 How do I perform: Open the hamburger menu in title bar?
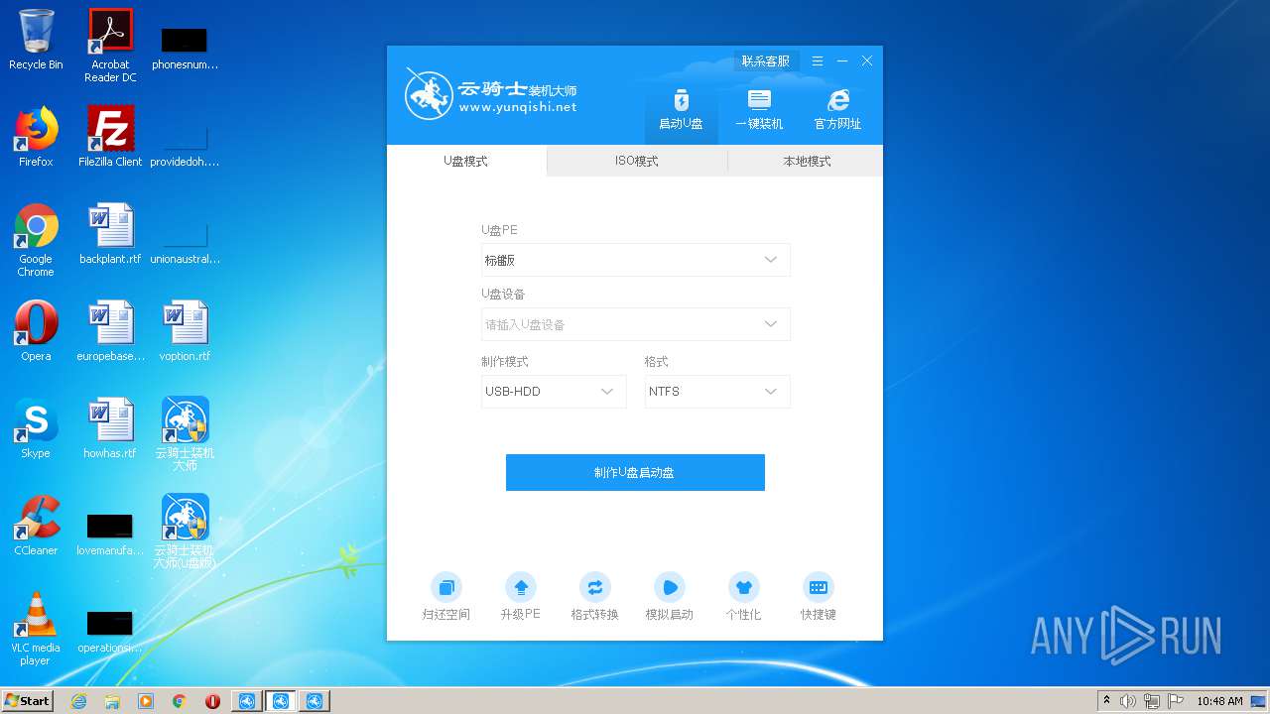pos(818,60)
